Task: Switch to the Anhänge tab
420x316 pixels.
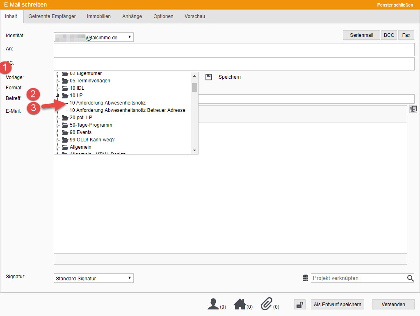Action: [132, 16]
